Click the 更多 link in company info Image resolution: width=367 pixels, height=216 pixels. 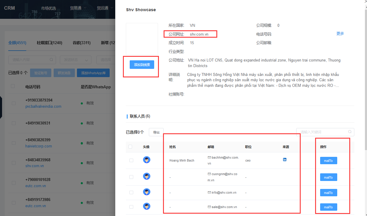340,34
